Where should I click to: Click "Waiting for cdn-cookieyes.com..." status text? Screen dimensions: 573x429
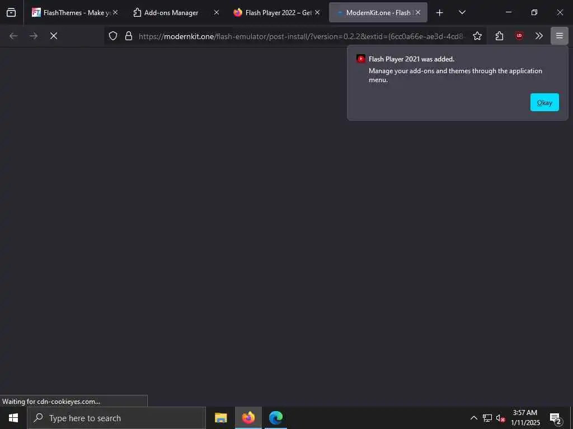click(x=51, y=401)
